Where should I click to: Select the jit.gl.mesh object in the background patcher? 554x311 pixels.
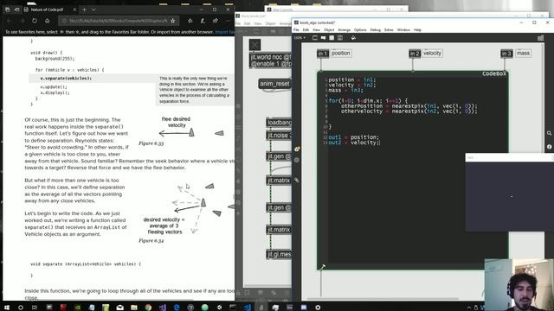(x=279, y=254)
